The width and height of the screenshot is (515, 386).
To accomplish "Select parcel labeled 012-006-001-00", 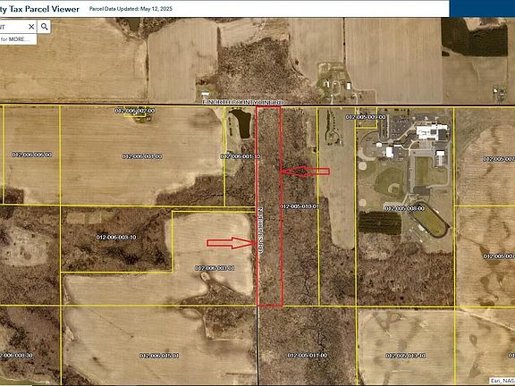I will click(142, 156).
